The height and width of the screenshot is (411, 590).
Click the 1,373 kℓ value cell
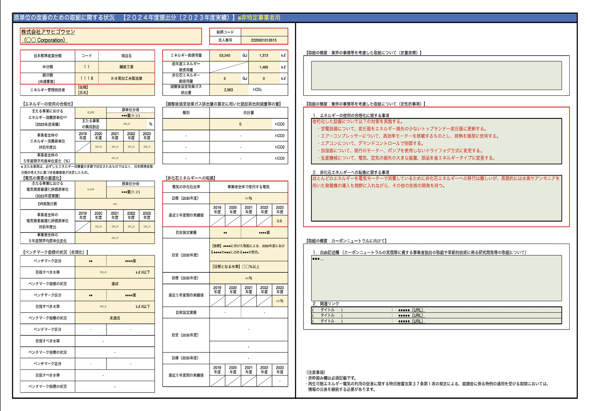click(x=264, y=56)
